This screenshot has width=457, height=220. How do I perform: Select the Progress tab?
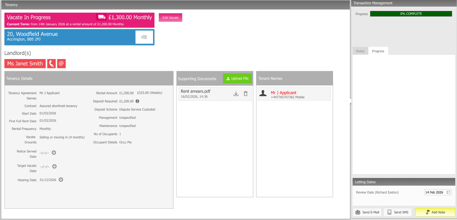[378, 51]
